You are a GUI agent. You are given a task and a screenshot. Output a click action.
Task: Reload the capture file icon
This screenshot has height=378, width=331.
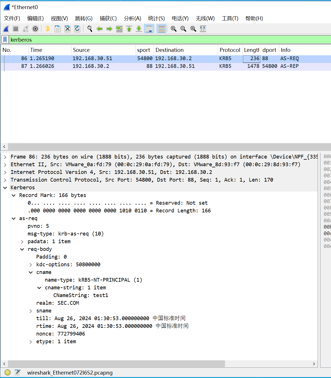[77, 29]
